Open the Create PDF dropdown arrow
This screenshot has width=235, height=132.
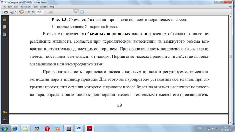(15, 12)
